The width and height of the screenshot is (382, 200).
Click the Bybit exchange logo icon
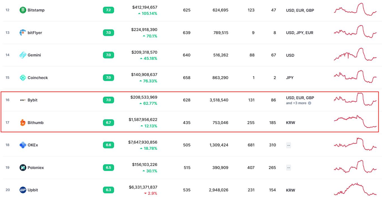click(23, 100)
